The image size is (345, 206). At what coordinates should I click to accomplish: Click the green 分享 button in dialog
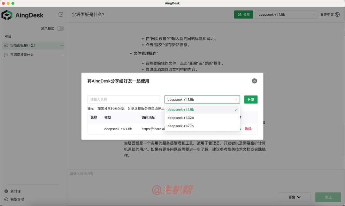click(x=251, y=99)
